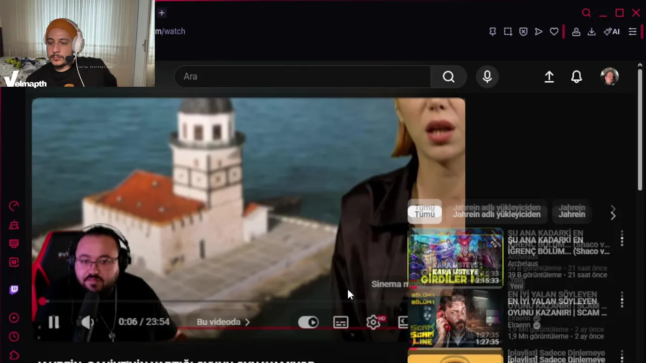Open history clock in sidebar
The image size is (646, 363).
coord(14,336)
